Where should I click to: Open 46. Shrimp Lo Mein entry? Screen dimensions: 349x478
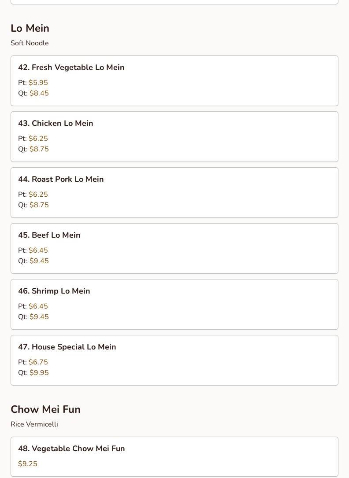[x=174, y=304]
